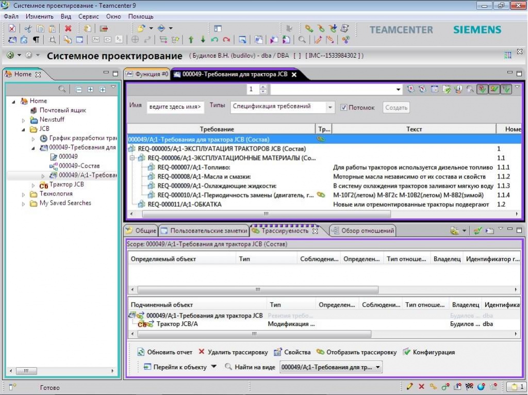Click the Copy icon in main toolbar

point(40,29)
